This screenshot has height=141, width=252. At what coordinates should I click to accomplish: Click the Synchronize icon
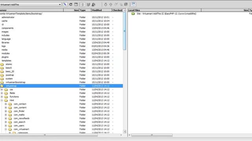point(126,4)
